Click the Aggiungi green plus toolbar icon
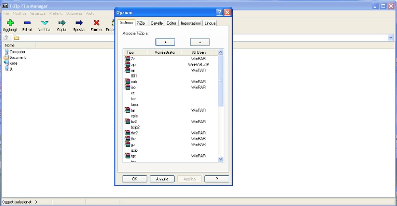 (10, 23)
